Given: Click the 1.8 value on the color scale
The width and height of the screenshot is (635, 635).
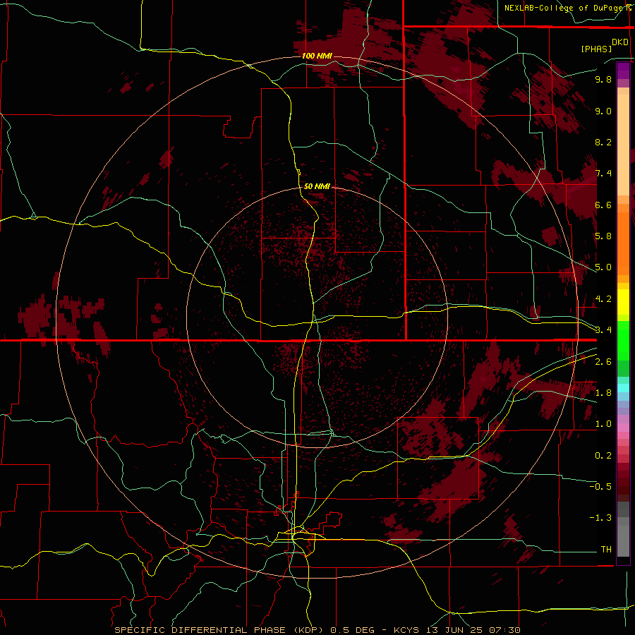Looking at the screenshot, I should pos(603,393).
